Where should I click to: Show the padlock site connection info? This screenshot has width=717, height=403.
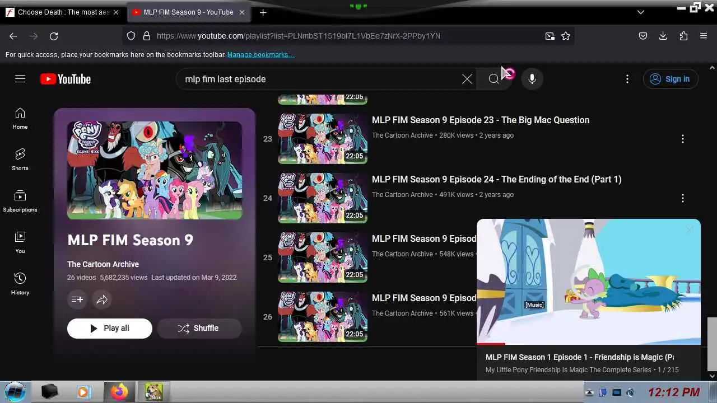click(147, 36)
